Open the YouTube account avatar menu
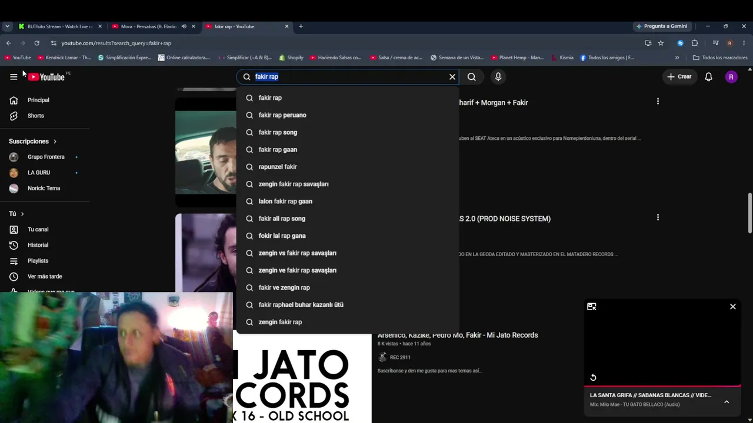This screenshot has width=753, height=423. pyautogui.click(x=731, y=77)
